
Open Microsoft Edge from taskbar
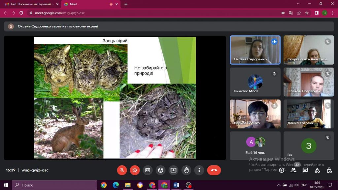tap(116, 185)
